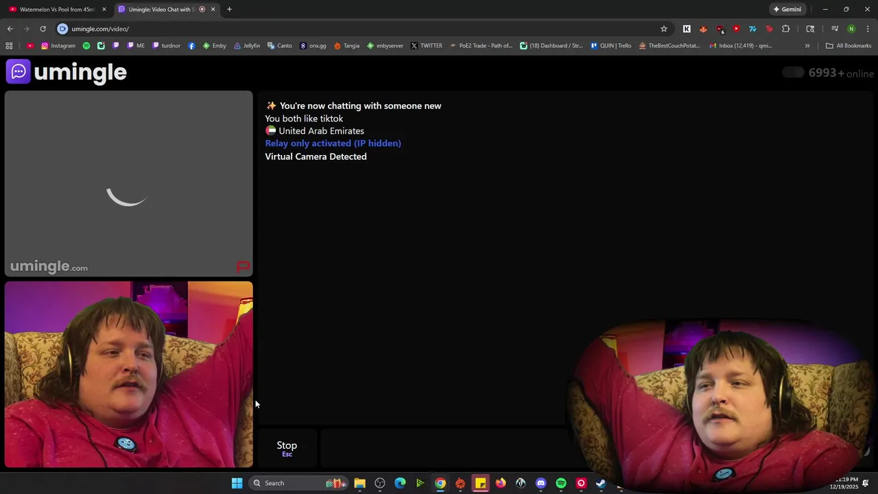
Task: Open the QUIN Trello bookmark
Action: 610,46
